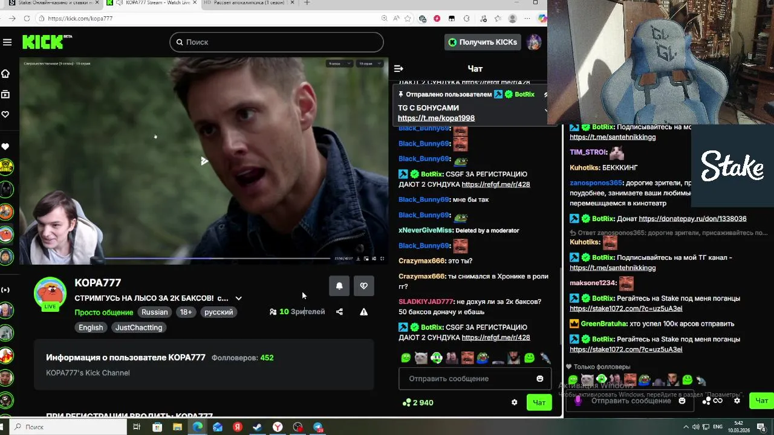The width and height of the screenshot is (774, 435).
Task: Click the Получить KICKs button
Action: (x=482, y=42)
